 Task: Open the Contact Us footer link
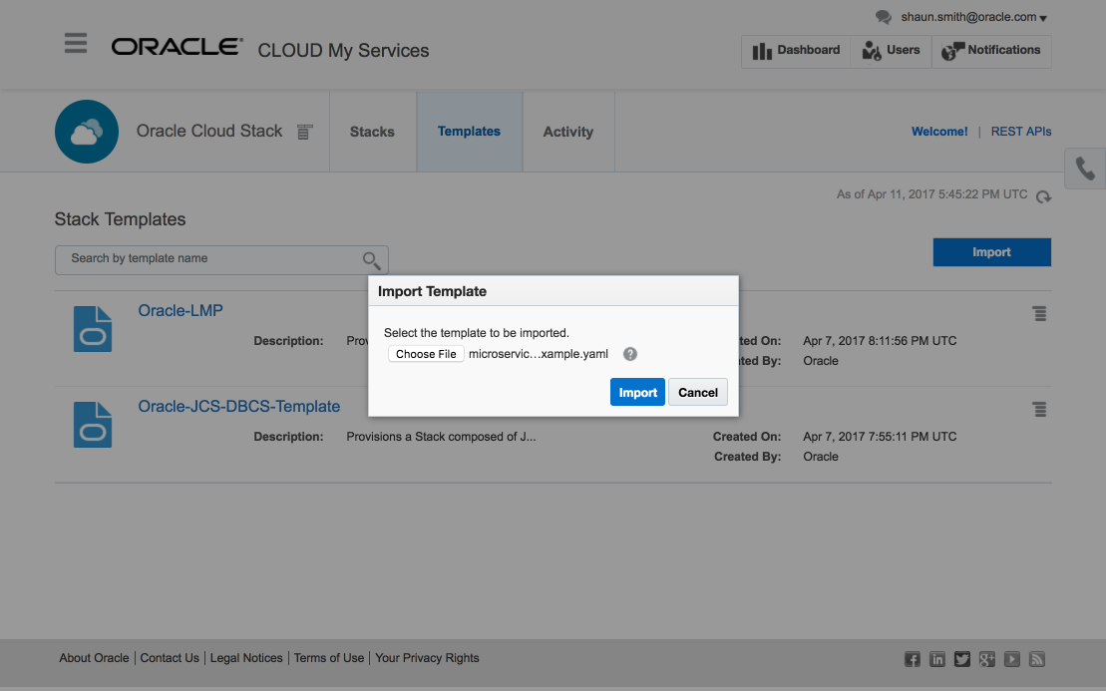click(170, 658)
